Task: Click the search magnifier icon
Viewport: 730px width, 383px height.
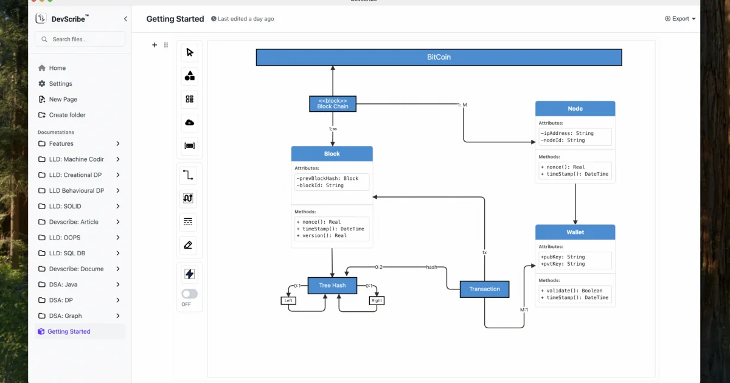Action: [44, 39]
